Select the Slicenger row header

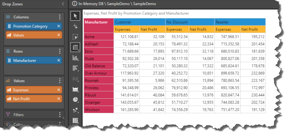point(99,102)
